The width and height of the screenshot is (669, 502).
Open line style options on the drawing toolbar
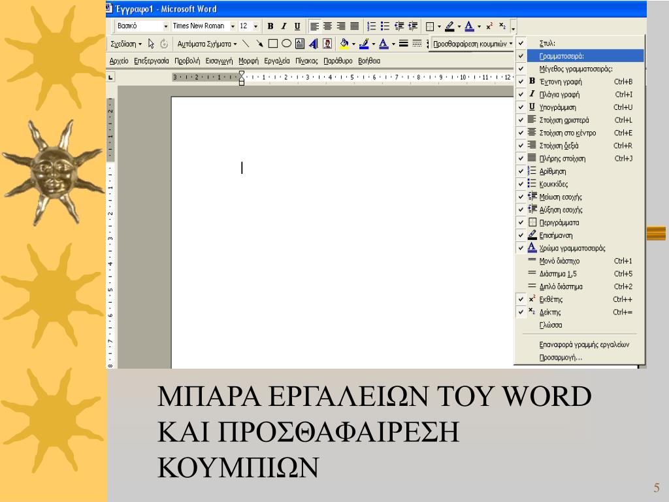coord(404,44)
